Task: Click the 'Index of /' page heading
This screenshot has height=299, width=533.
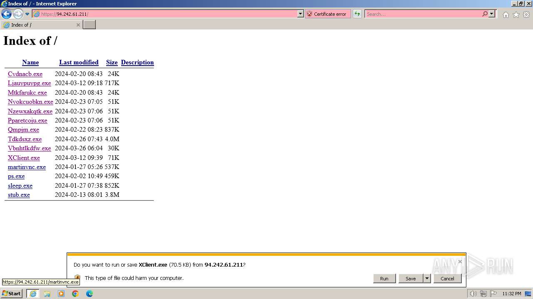Action: pyautogui.click(x=30, y=41)
